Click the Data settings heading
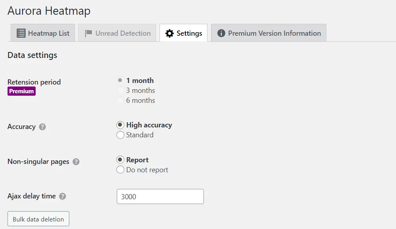 (32, 55)
